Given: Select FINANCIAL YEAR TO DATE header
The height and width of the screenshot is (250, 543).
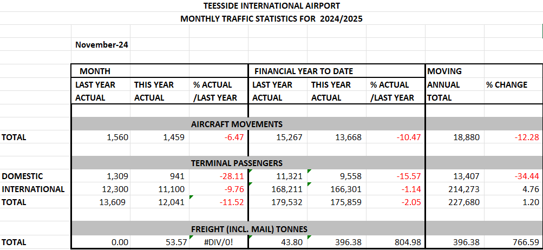Looking at the screenshot, I should click(x=304, y=71).
